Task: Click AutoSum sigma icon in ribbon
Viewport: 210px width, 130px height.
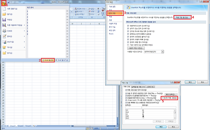Action: tap(98, 8)
